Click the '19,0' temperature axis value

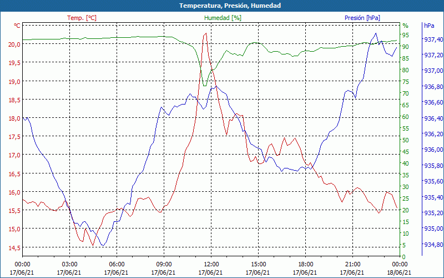click(14, 81)
